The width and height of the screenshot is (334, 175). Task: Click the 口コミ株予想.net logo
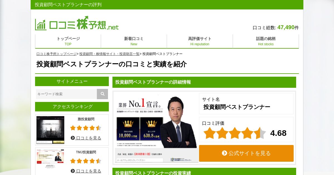(77, 23)
